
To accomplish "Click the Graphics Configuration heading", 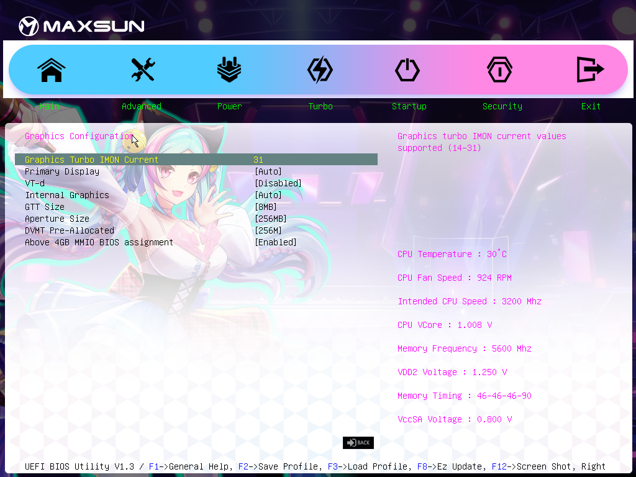I will click(79, 136).
